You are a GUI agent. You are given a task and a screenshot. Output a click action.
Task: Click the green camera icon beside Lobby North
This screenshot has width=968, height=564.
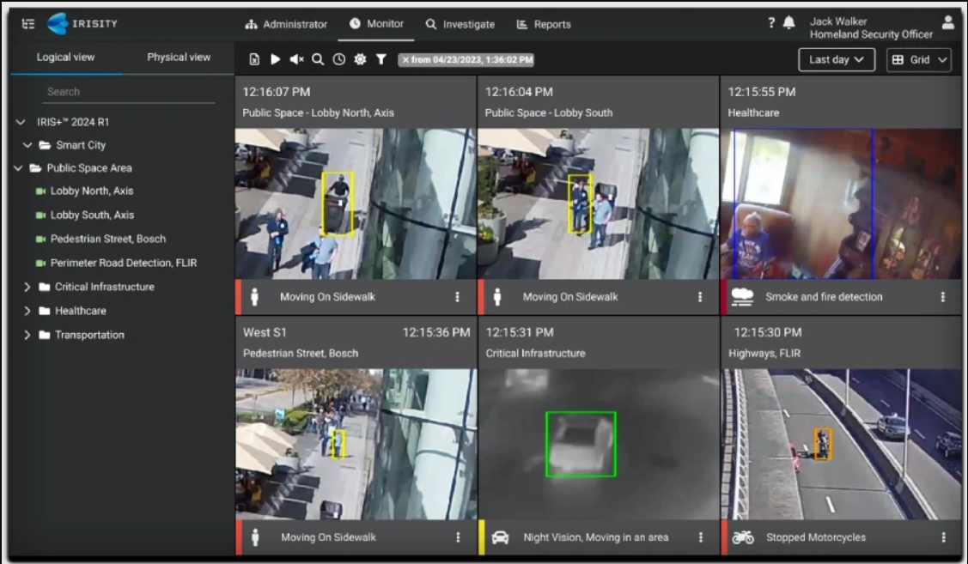pyautogui.click(x=40, y=191)
